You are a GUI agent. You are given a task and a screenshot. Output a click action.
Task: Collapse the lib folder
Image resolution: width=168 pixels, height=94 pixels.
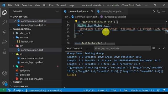(13, 54)
